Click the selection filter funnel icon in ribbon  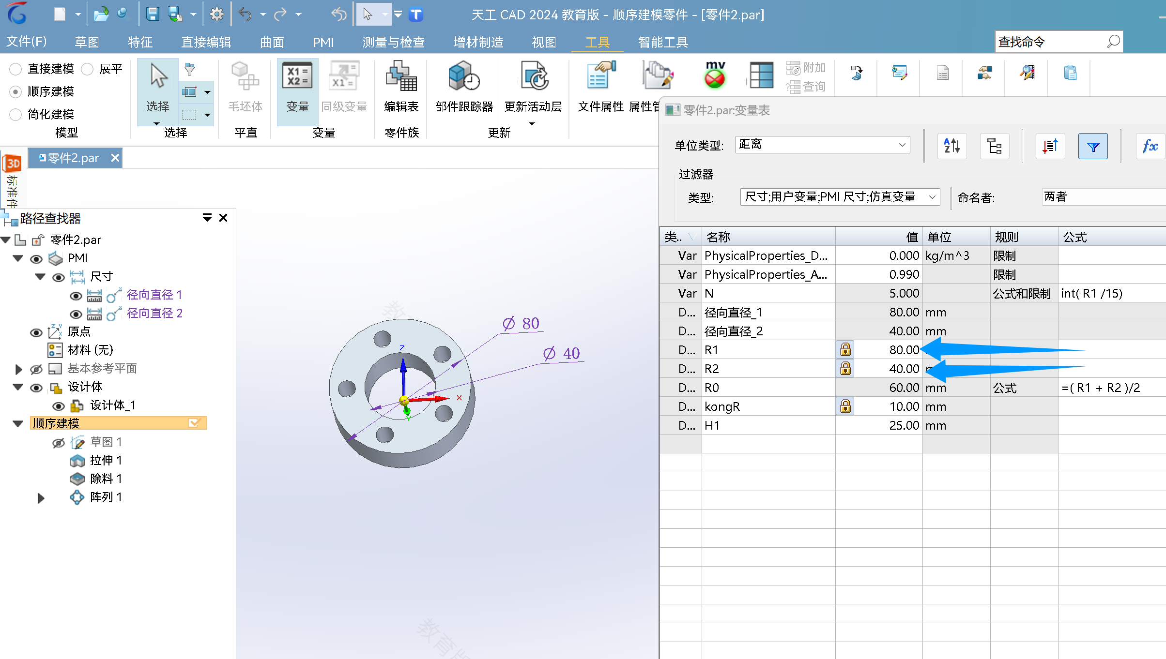click(x=190, y=70)
